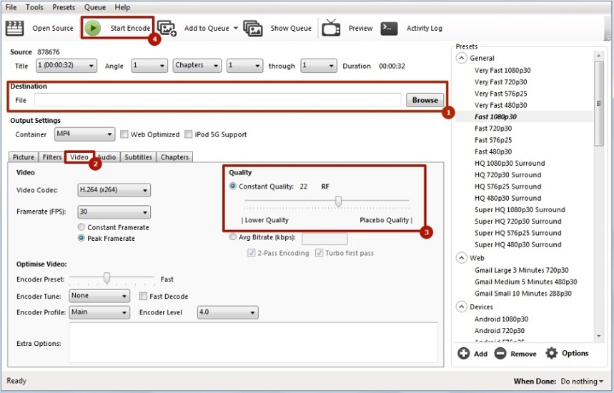This screenshot has width=614, height=393.
Task: Check the Fast Decode option
Action: 143,296
